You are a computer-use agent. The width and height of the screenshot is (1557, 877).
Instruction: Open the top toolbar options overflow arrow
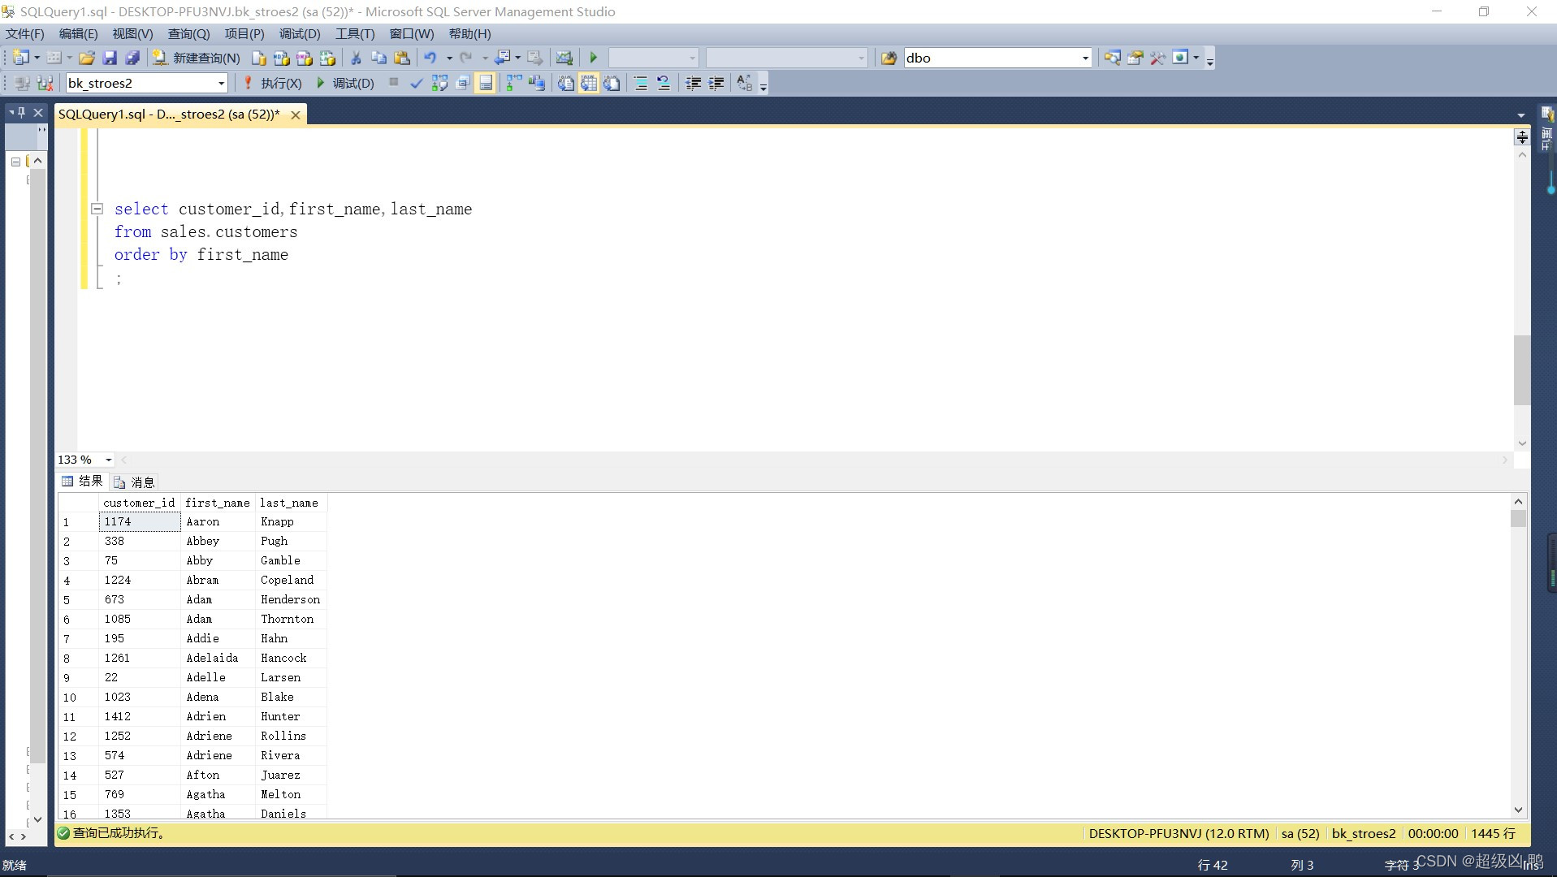(1209, 59)
